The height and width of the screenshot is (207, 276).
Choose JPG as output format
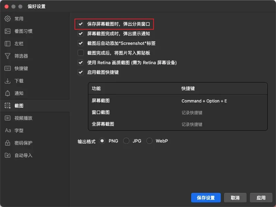click(126, 141)
